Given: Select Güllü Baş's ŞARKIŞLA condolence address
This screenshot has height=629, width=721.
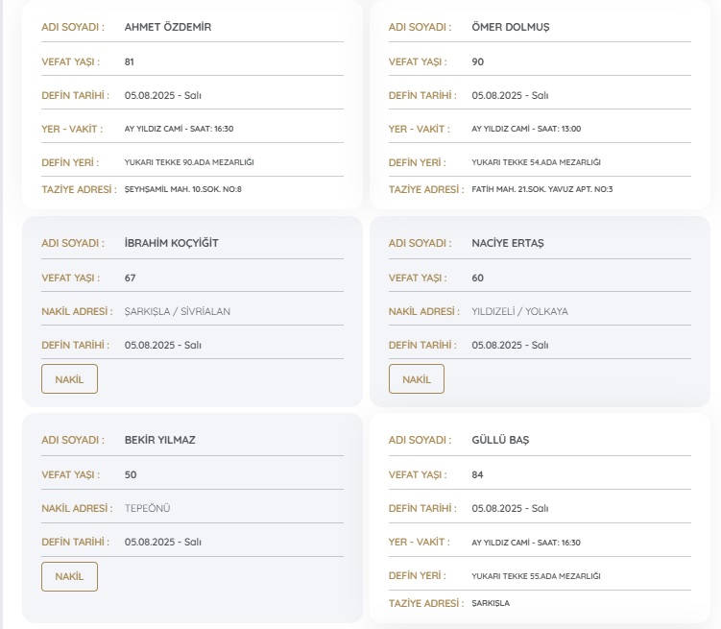Looking at the screenshot, I should tap(491, 603).
